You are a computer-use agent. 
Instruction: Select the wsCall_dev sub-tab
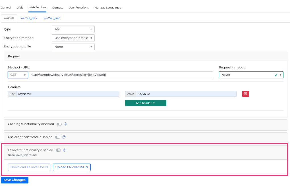(x=29, y=18)
